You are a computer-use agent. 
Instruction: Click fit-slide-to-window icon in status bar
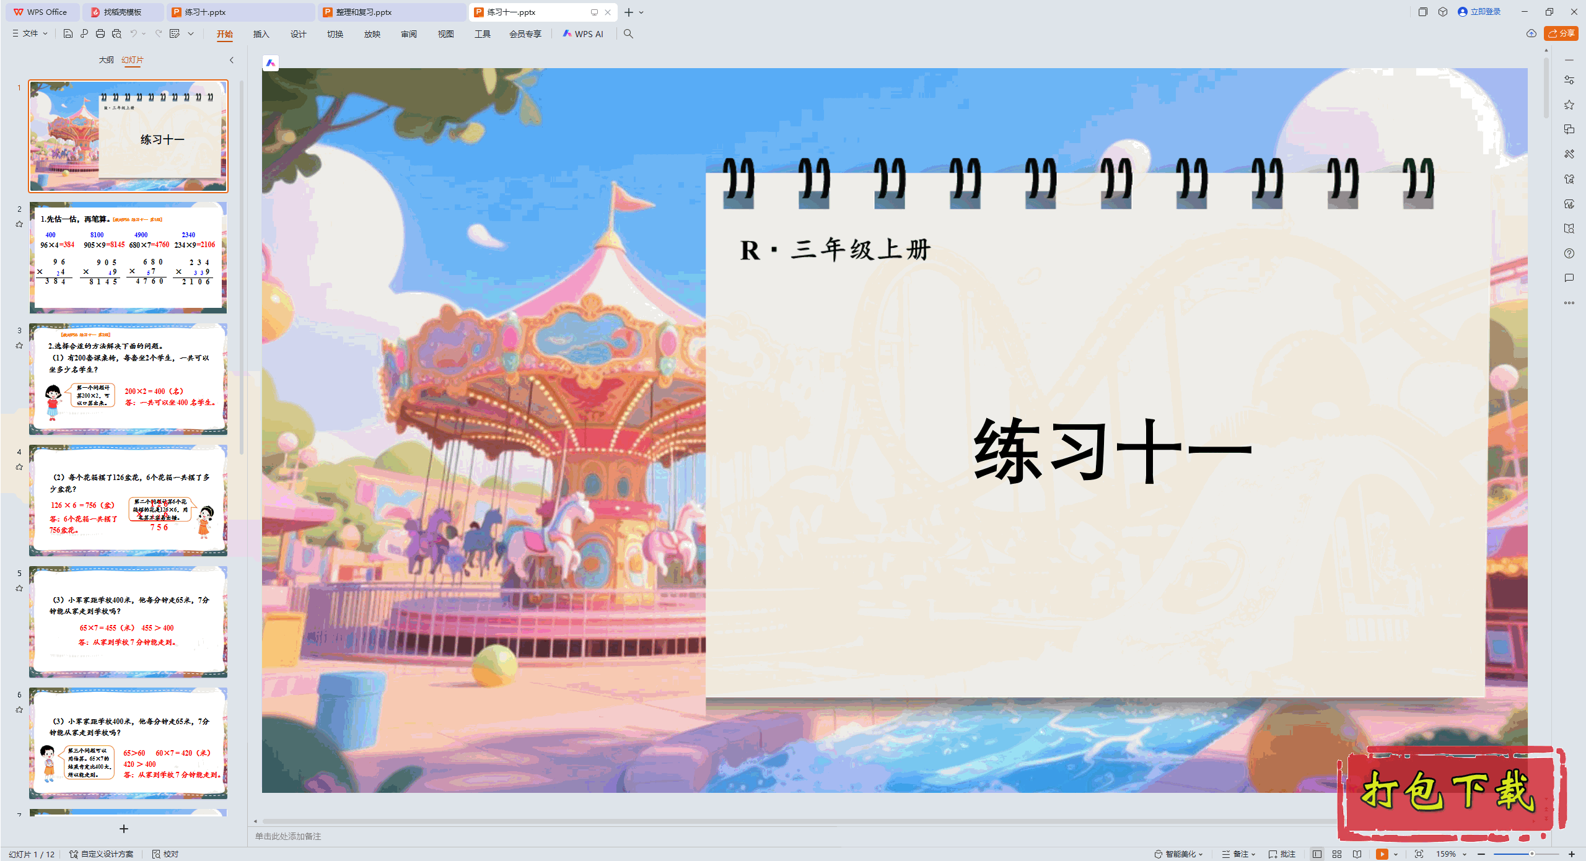pyautogui.click(x=1419, y=854)
